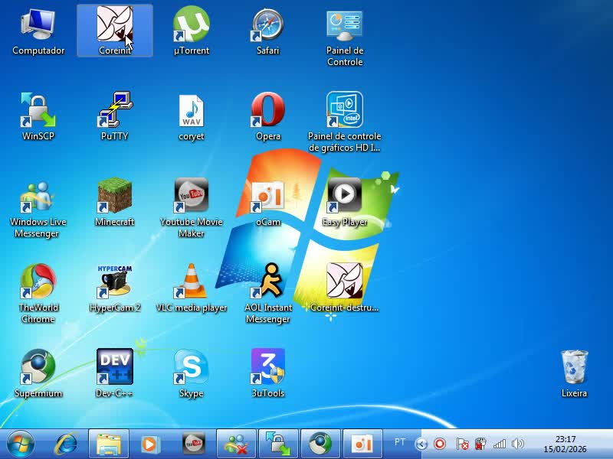Click the Dev-C++ desktop shortcut
The image size is (613, 459).
pyautogui.click(x=114, y=369)
